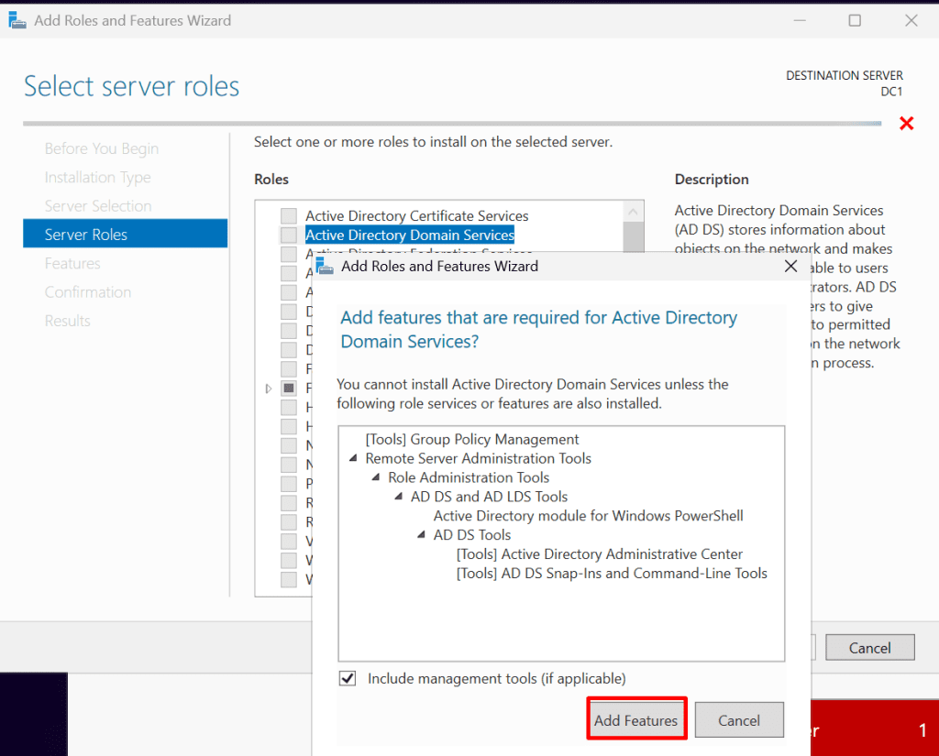Close the Add features popup dialog

(790, 267)
